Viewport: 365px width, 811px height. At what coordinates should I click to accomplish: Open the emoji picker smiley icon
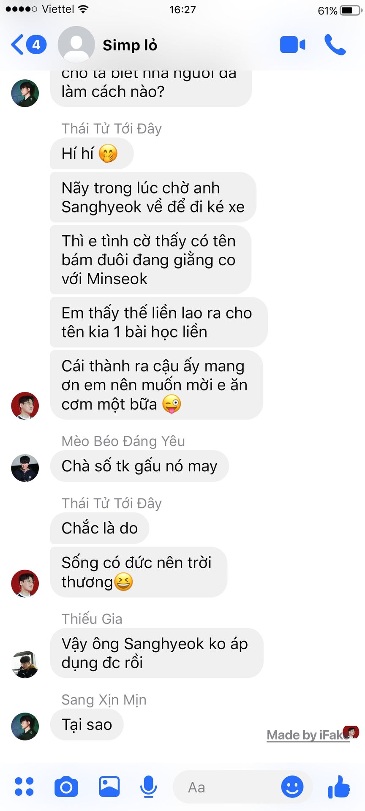[292, 787]
